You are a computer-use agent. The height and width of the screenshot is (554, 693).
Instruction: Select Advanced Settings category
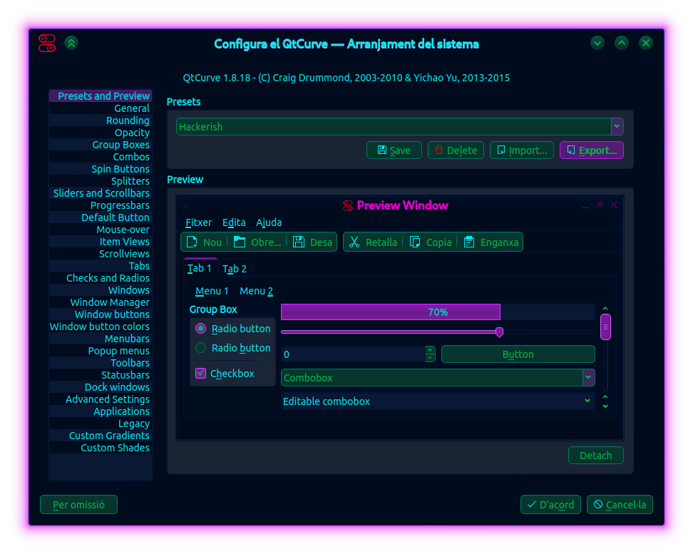pos(101,399)
